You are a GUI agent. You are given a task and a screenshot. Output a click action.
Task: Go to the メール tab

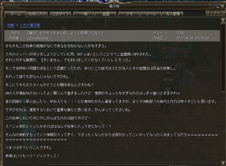[x=151, y=14]
